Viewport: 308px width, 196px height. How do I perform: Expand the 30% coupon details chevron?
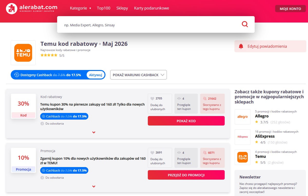[94, 132]
